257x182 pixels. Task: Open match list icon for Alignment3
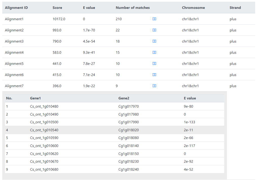pyautogui.click(x=154, y=41)
